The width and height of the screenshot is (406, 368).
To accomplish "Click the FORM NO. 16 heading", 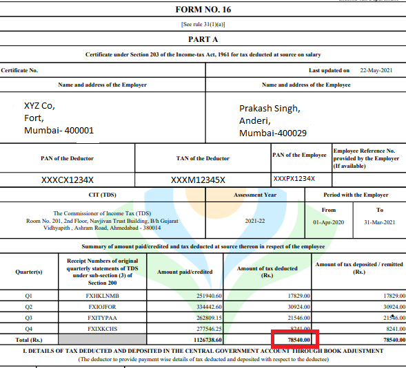I will (x=203, y=10).
